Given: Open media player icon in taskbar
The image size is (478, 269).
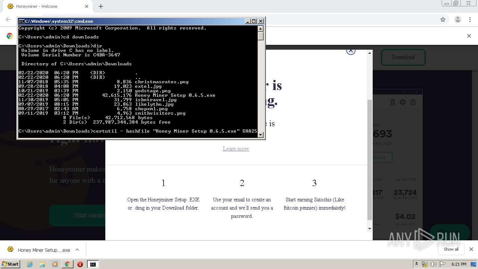Looking at the screenshot, I should coord(55,264).
